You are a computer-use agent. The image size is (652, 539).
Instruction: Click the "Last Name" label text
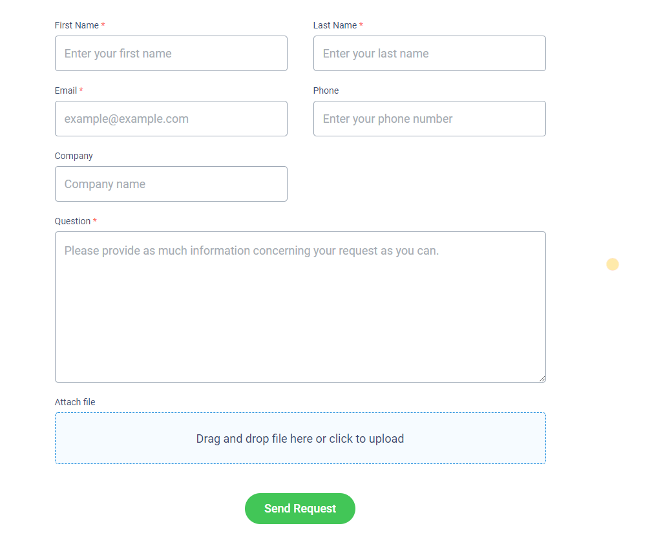click(335, 25)
